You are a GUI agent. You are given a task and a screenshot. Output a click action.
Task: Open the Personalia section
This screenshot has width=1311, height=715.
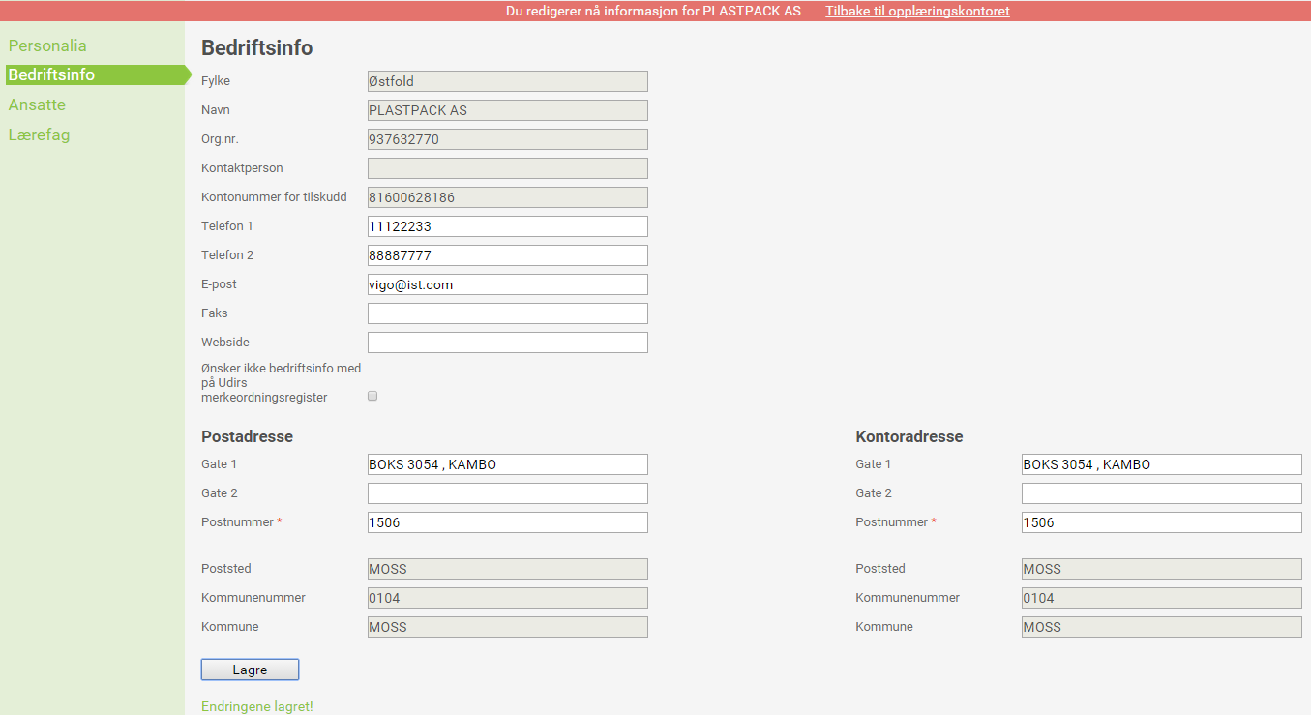[47, 45]
